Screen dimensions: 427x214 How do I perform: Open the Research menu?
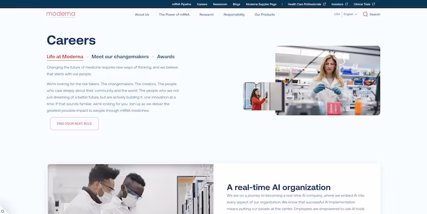coord(207,15)
